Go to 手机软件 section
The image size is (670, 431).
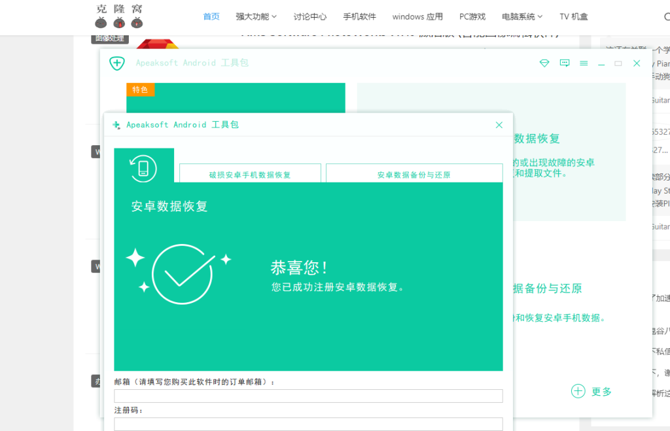pos(359,16)
